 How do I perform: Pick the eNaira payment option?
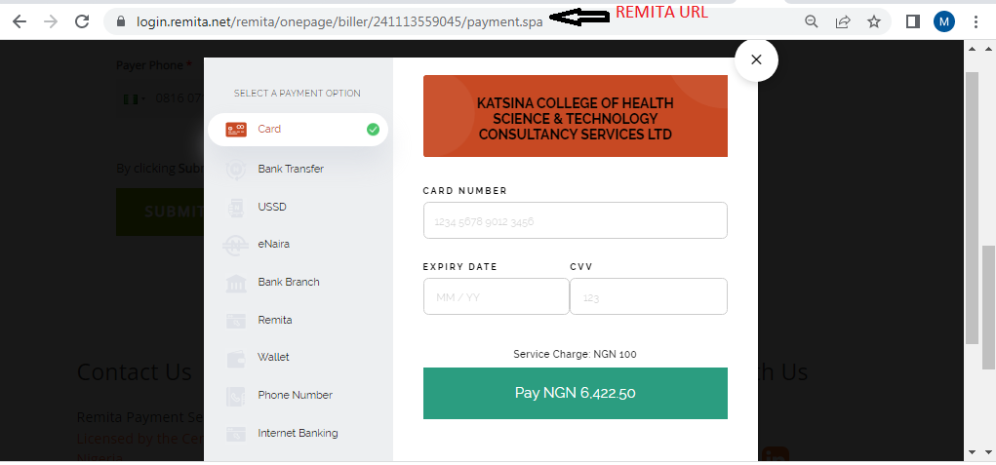273,244
